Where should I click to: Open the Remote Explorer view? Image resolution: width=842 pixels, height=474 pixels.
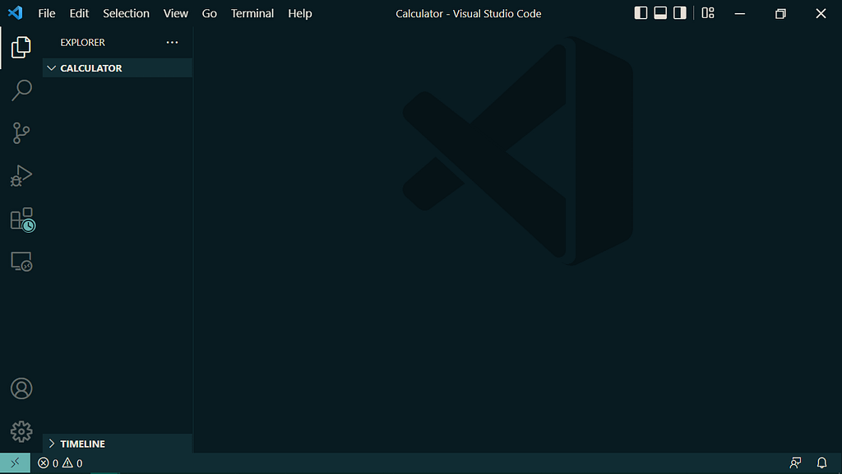21,262
